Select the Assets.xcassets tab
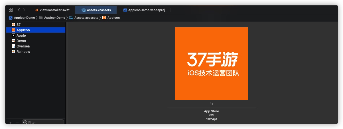 pos(96,10)
